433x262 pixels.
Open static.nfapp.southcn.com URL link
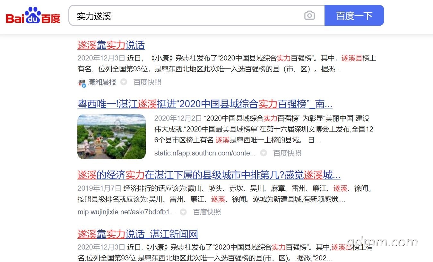[x=205, y=153]
